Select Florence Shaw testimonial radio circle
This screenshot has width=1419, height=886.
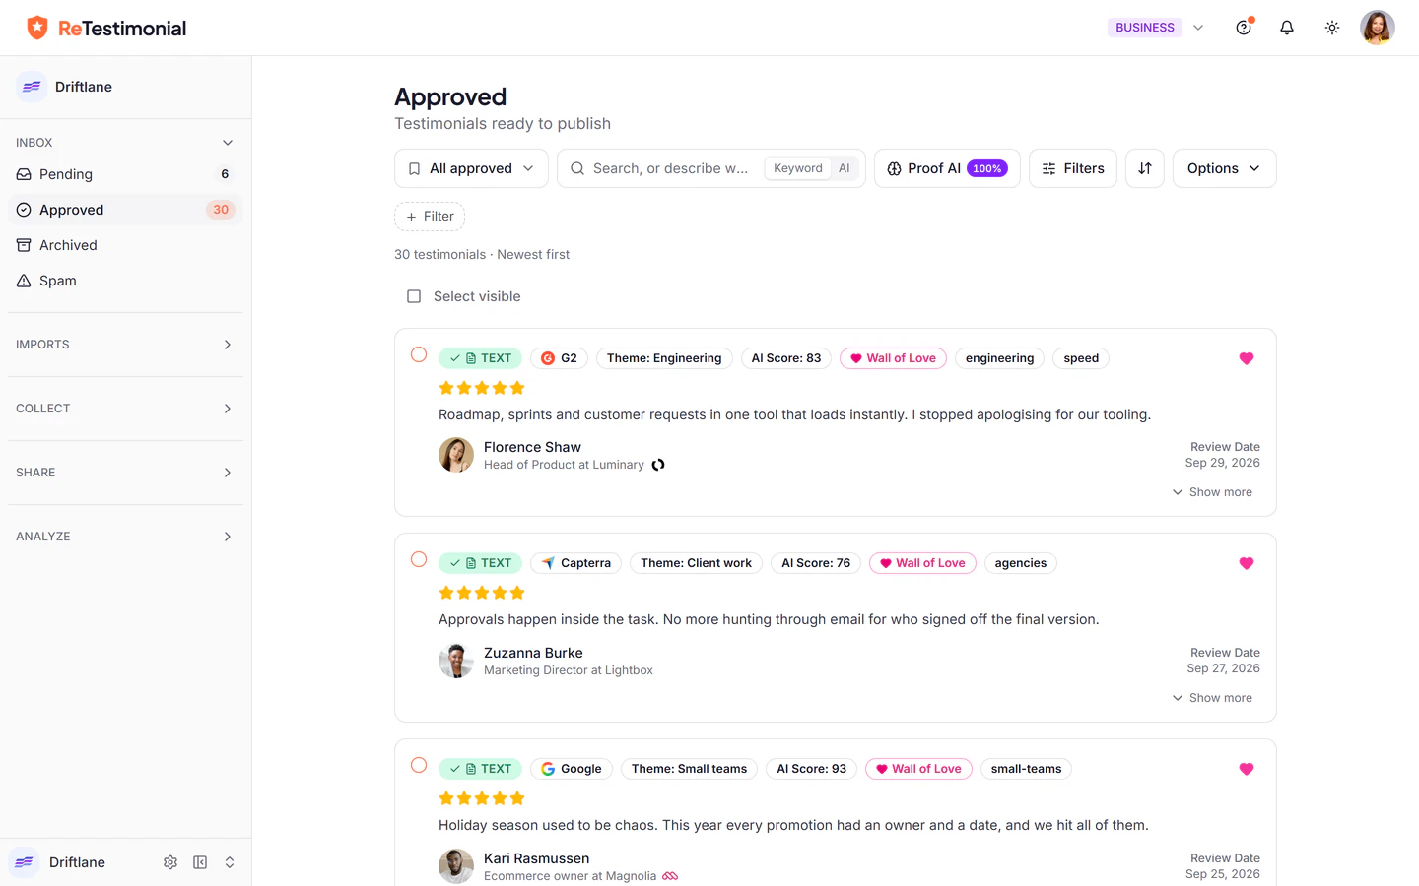[419, 354]
